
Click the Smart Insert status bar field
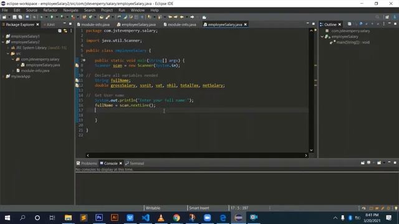coord(199,208)
